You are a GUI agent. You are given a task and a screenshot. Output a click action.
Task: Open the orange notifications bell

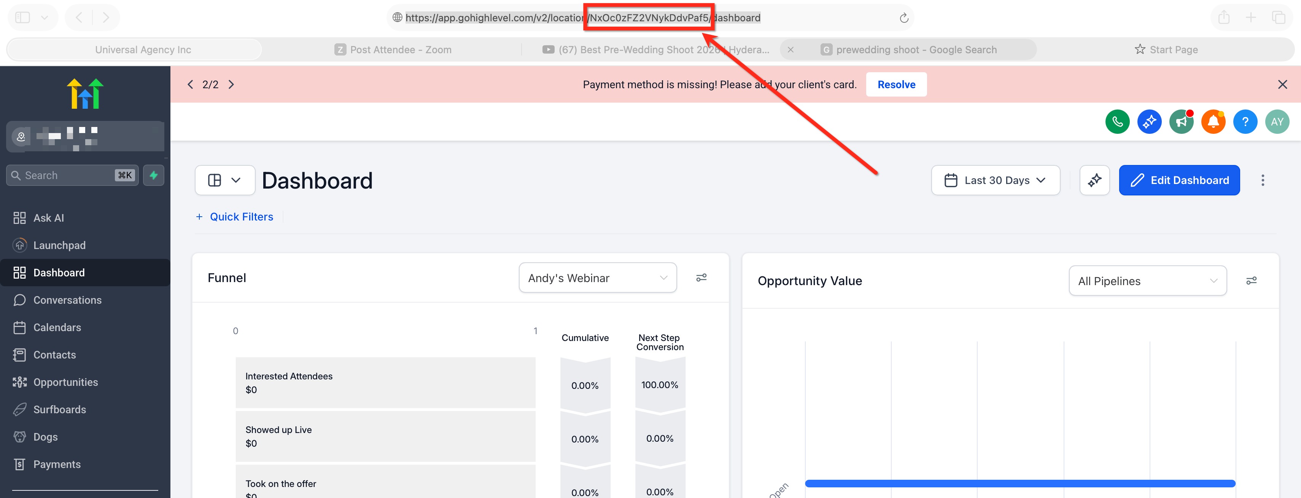tap(1213, 122)
